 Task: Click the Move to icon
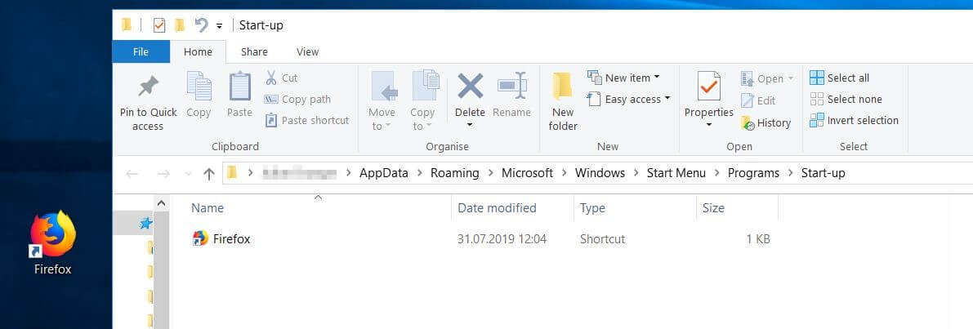[385, 86]
